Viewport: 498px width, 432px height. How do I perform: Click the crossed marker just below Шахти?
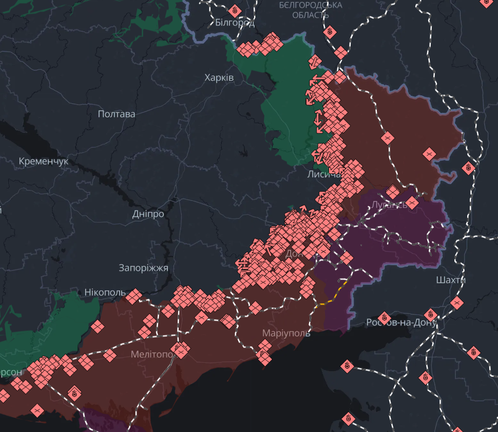tap(456, 303)
